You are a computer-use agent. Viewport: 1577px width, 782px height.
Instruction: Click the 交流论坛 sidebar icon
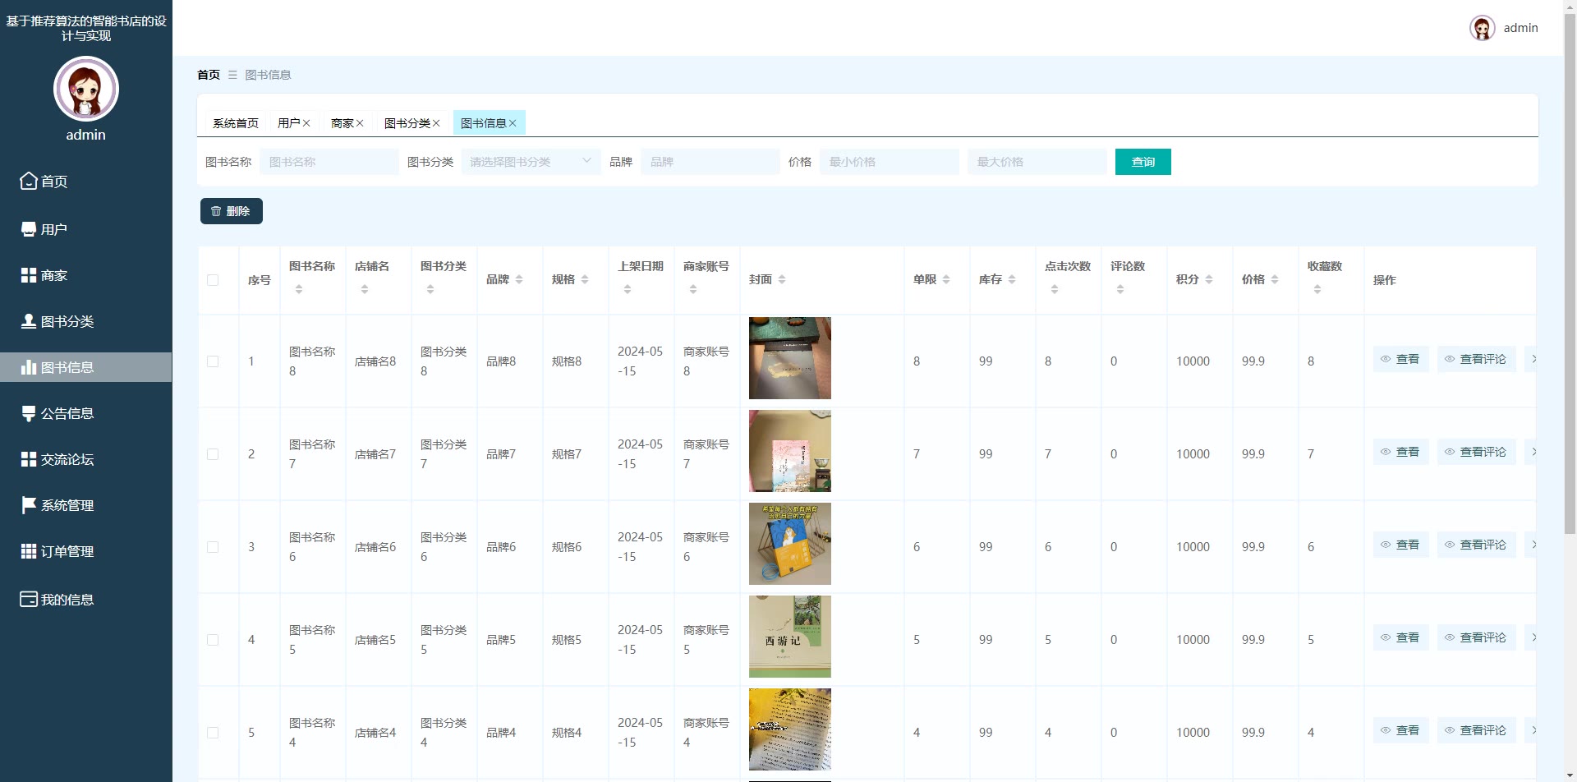click(x=29, y=459)
